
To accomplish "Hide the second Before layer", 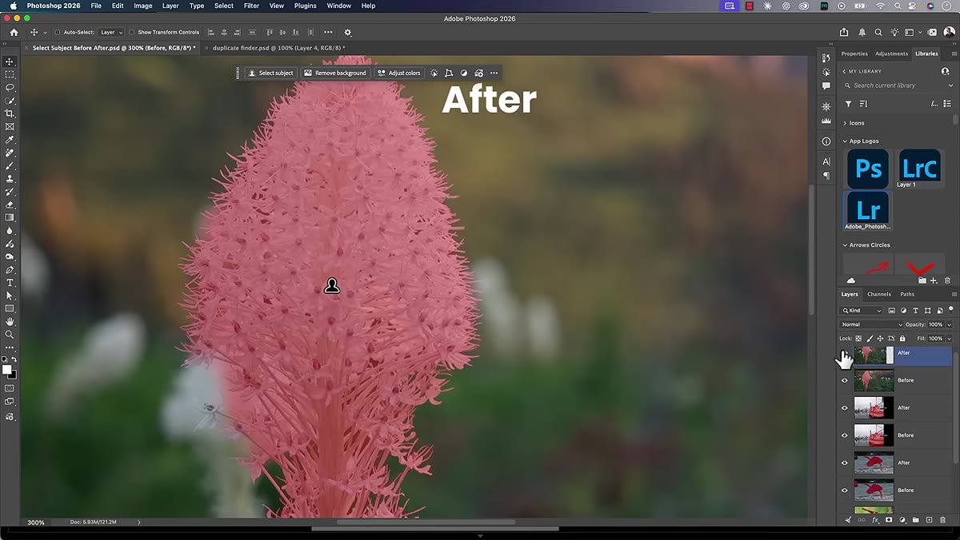I will tap(845, 435).
